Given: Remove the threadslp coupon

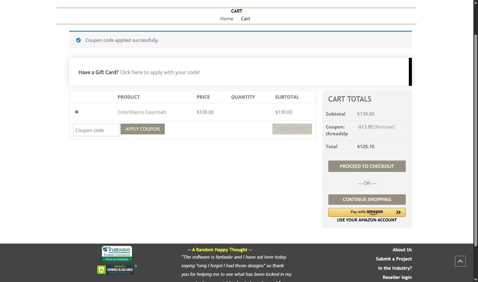Looking at the screenshot, I should (384, 127).
